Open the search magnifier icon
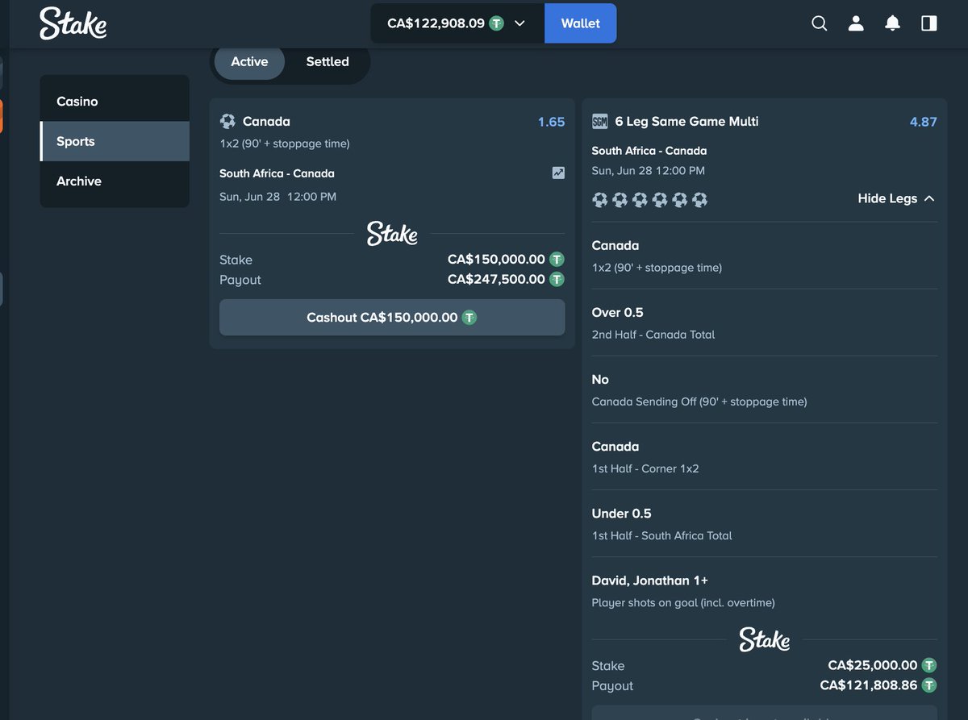Viewport: 968px width, 720px height. coord(820,23)
